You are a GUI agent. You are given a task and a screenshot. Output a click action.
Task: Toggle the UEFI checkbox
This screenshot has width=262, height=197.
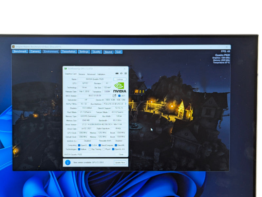tap(119, 96)
